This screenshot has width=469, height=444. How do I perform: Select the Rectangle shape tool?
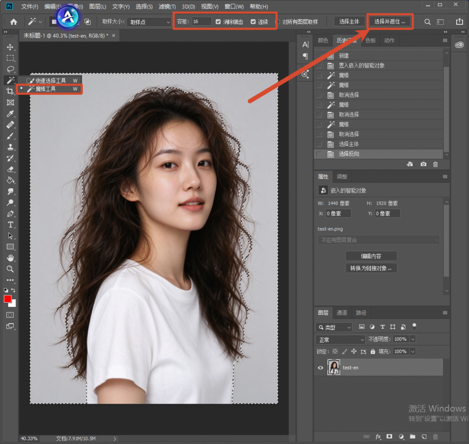tap(10, 247)
